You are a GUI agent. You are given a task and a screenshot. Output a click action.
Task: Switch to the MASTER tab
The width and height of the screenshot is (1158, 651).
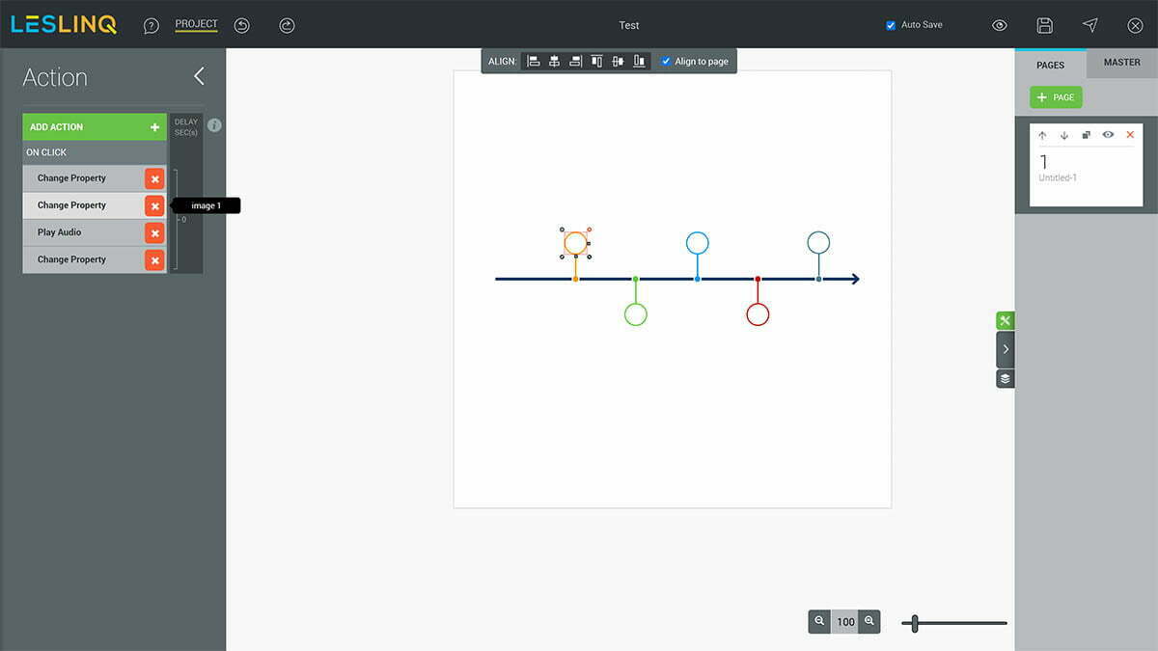tap(1121, 63)
